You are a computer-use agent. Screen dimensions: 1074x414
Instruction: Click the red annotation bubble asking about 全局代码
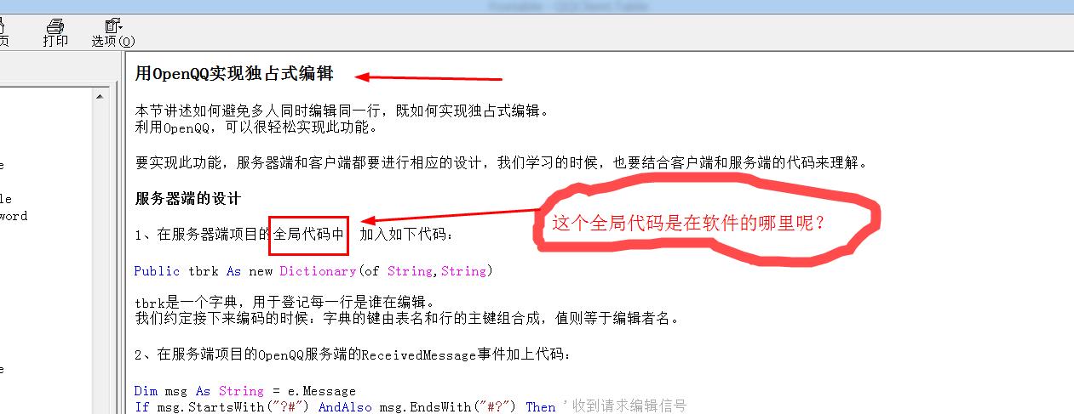pyautogui.click(x=704, y=224)
